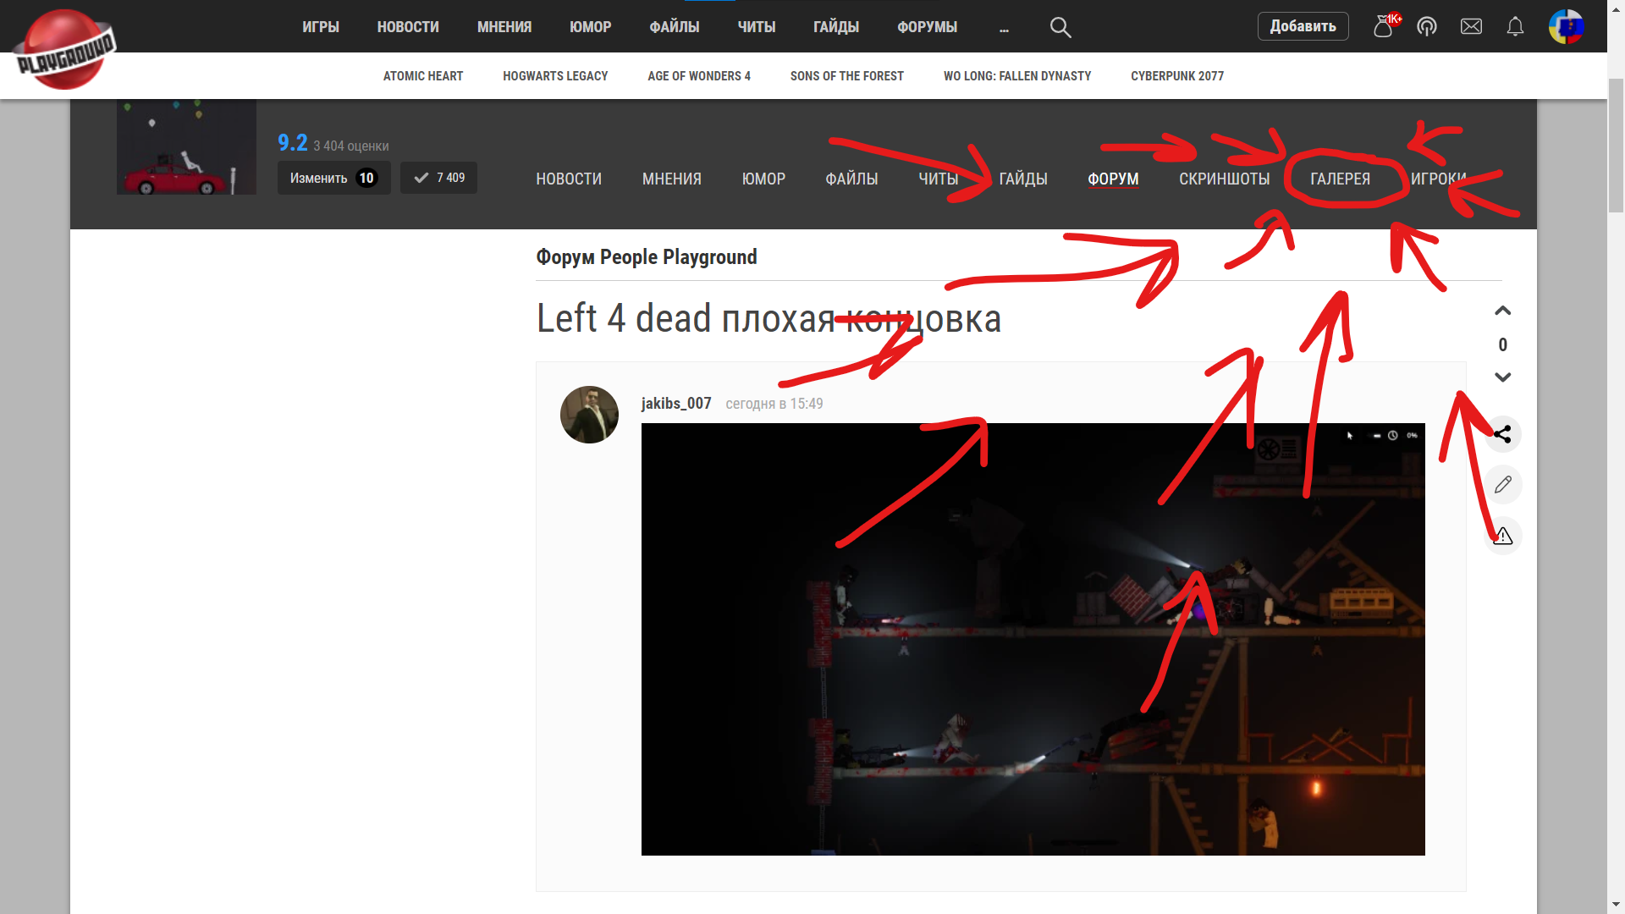This screenshot has height=914, width=1625.
Task: Toggle the 7 409 checkmark button
Action: point(438,178)
